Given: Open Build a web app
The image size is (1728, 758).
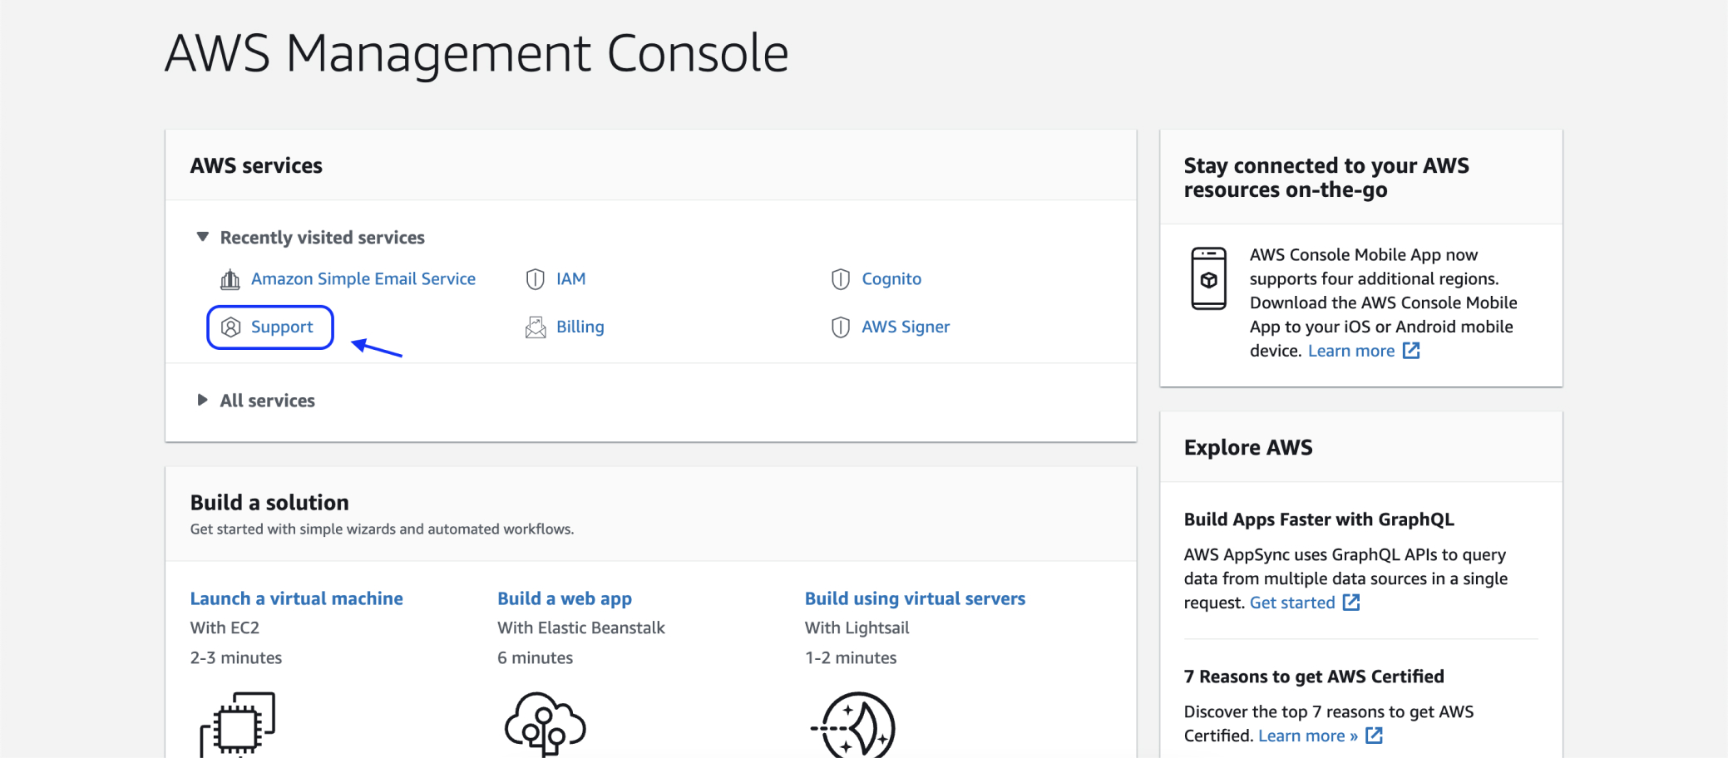Looking at the screenshot, I should coord(565,598).
